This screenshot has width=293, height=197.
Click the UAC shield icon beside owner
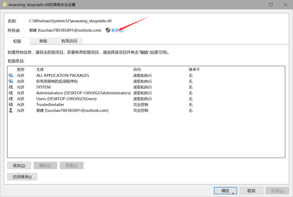tap(108, 30)
